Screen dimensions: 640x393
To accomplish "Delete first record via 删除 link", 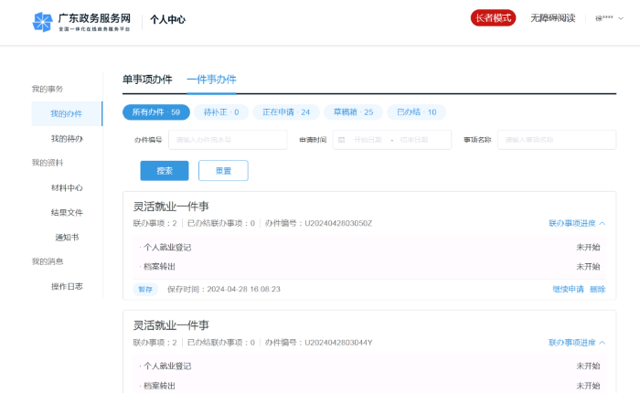I will pos(597,289).
